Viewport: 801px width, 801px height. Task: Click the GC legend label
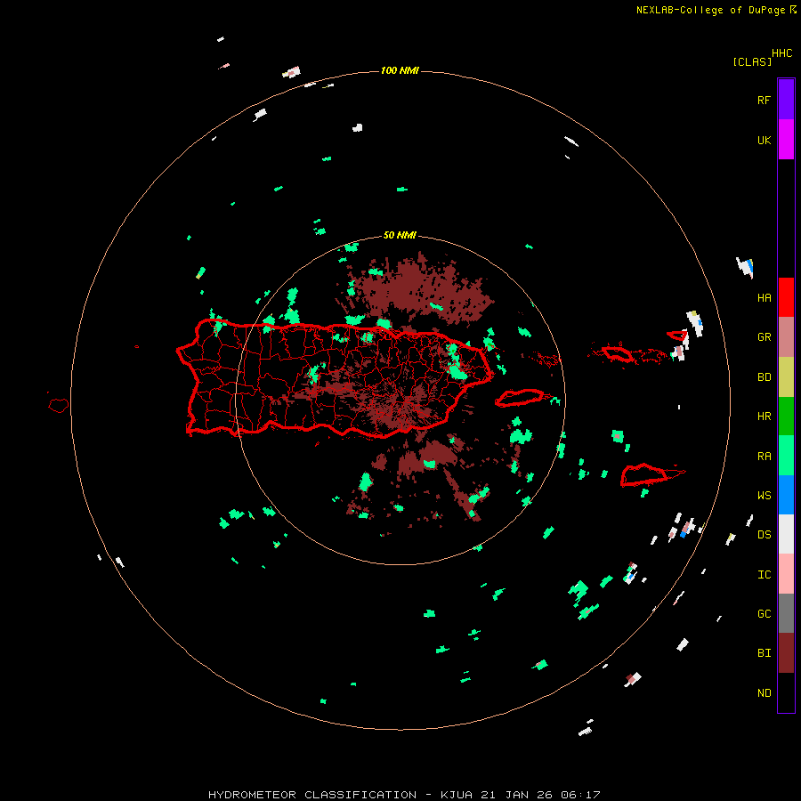(764, 614)
